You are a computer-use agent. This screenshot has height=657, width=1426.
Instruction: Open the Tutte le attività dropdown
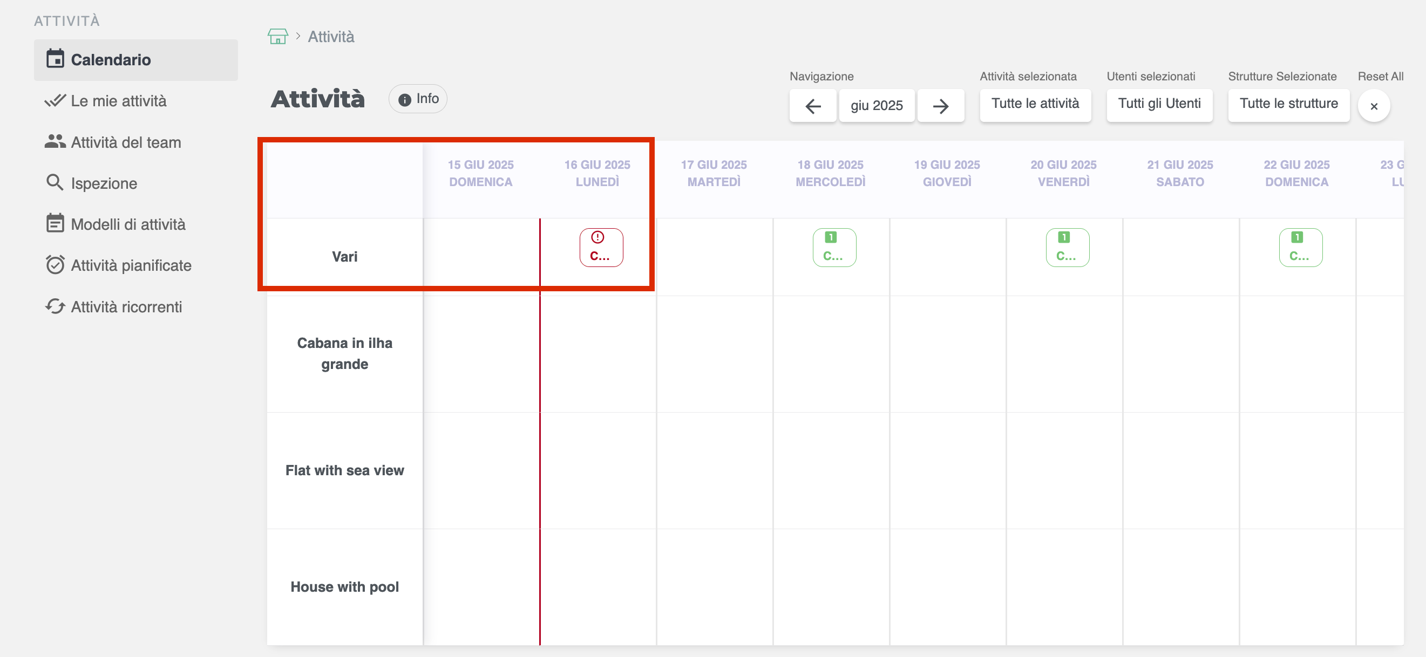1035,104
